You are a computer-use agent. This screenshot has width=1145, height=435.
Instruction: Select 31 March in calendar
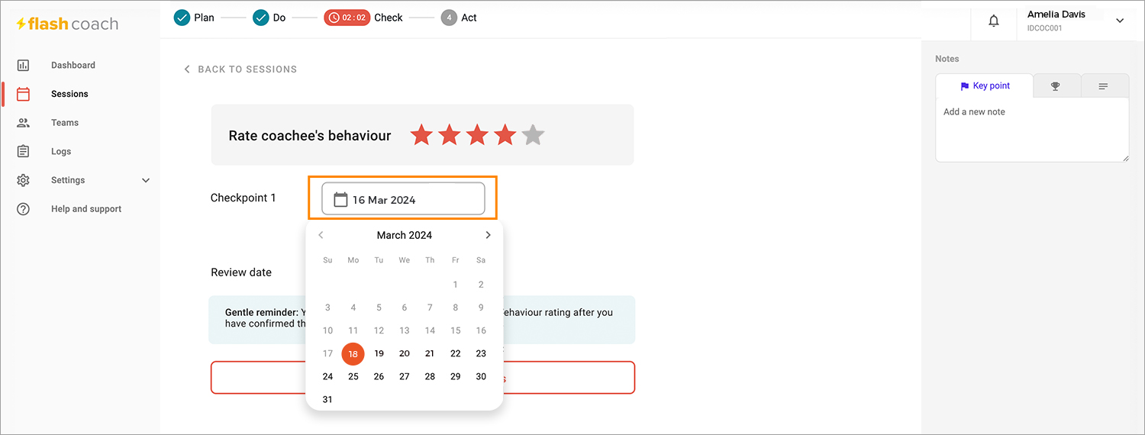(327, 399)
